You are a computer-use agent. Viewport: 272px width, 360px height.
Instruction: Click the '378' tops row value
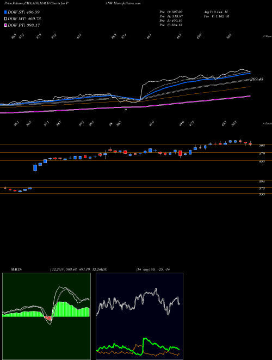[39, 37]
